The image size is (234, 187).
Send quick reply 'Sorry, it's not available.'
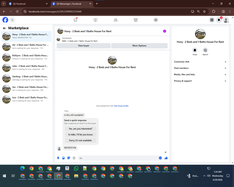coord(80,140)
